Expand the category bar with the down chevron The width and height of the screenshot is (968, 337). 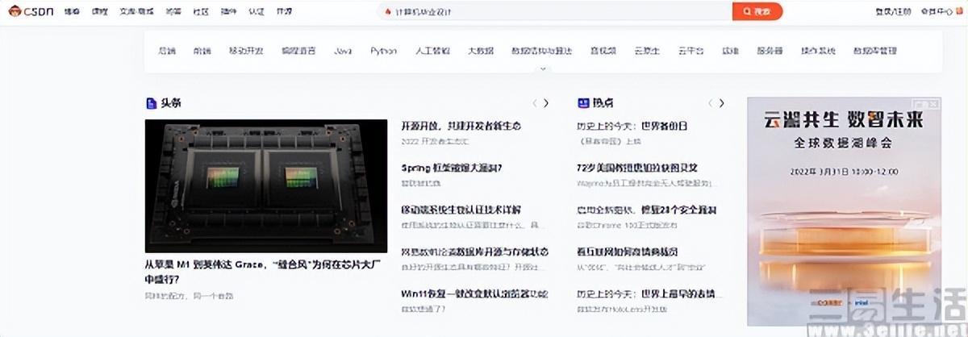tap(543, 69)
